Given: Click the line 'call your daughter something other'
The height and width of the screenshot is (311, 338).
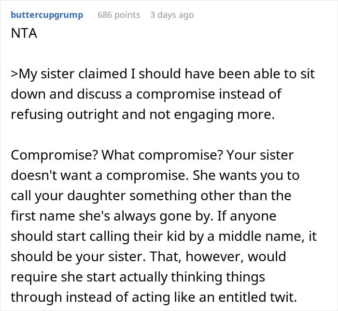Looking at the screenshot, I should [151, 196].
